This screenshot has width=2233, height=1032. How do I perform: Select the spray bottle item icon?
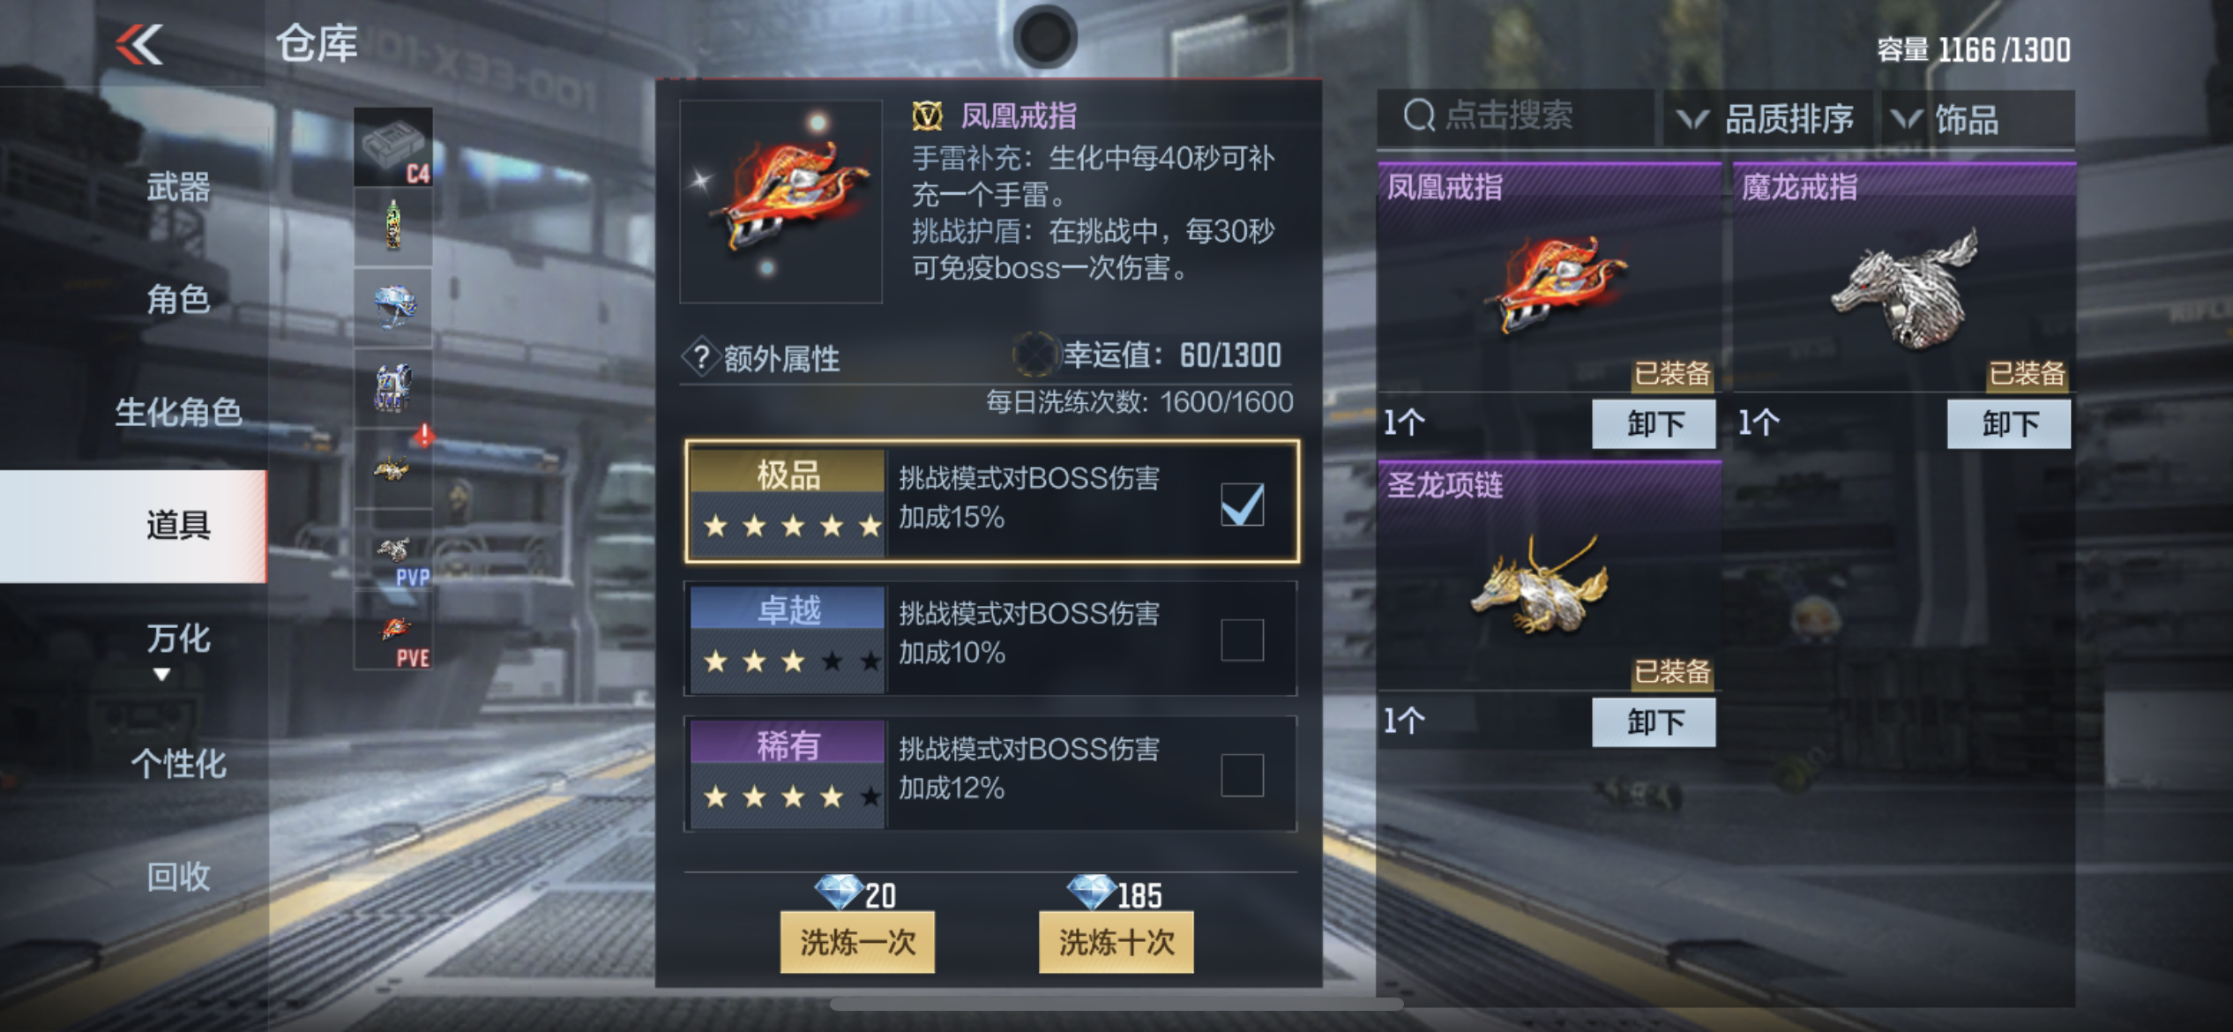[393, 227]
